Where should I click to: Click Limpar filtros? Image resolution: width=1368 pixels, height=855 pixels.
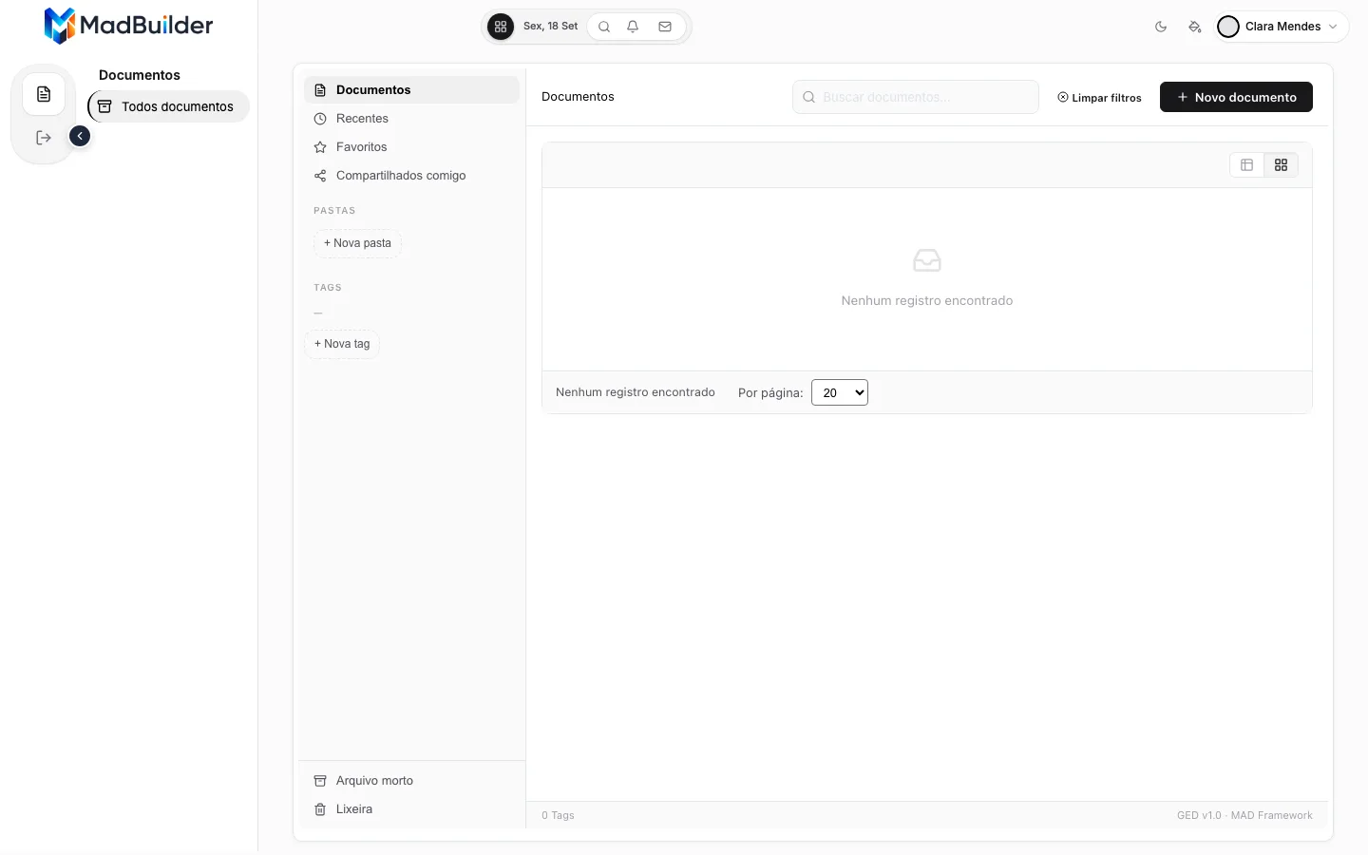click(1099, 98)
